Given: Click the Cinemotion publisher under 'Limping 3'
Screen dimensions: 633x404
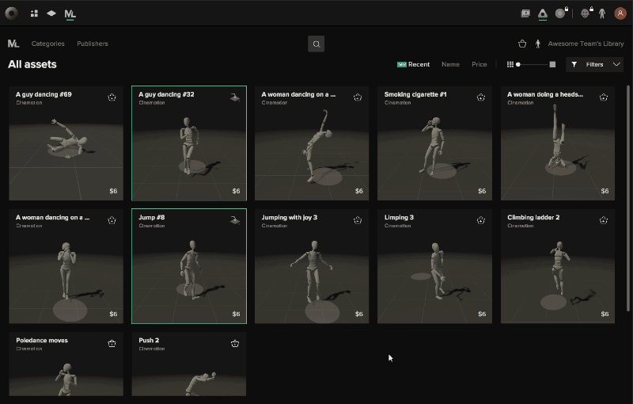Looking at the screenshot, I should point(397,226).
